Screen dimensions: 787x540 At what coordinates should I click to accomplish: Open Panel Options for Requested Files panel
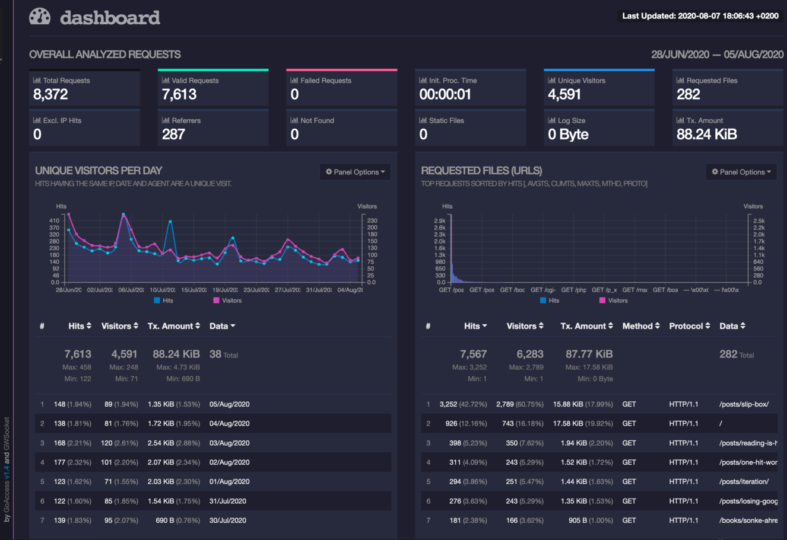tap(741, 172)
